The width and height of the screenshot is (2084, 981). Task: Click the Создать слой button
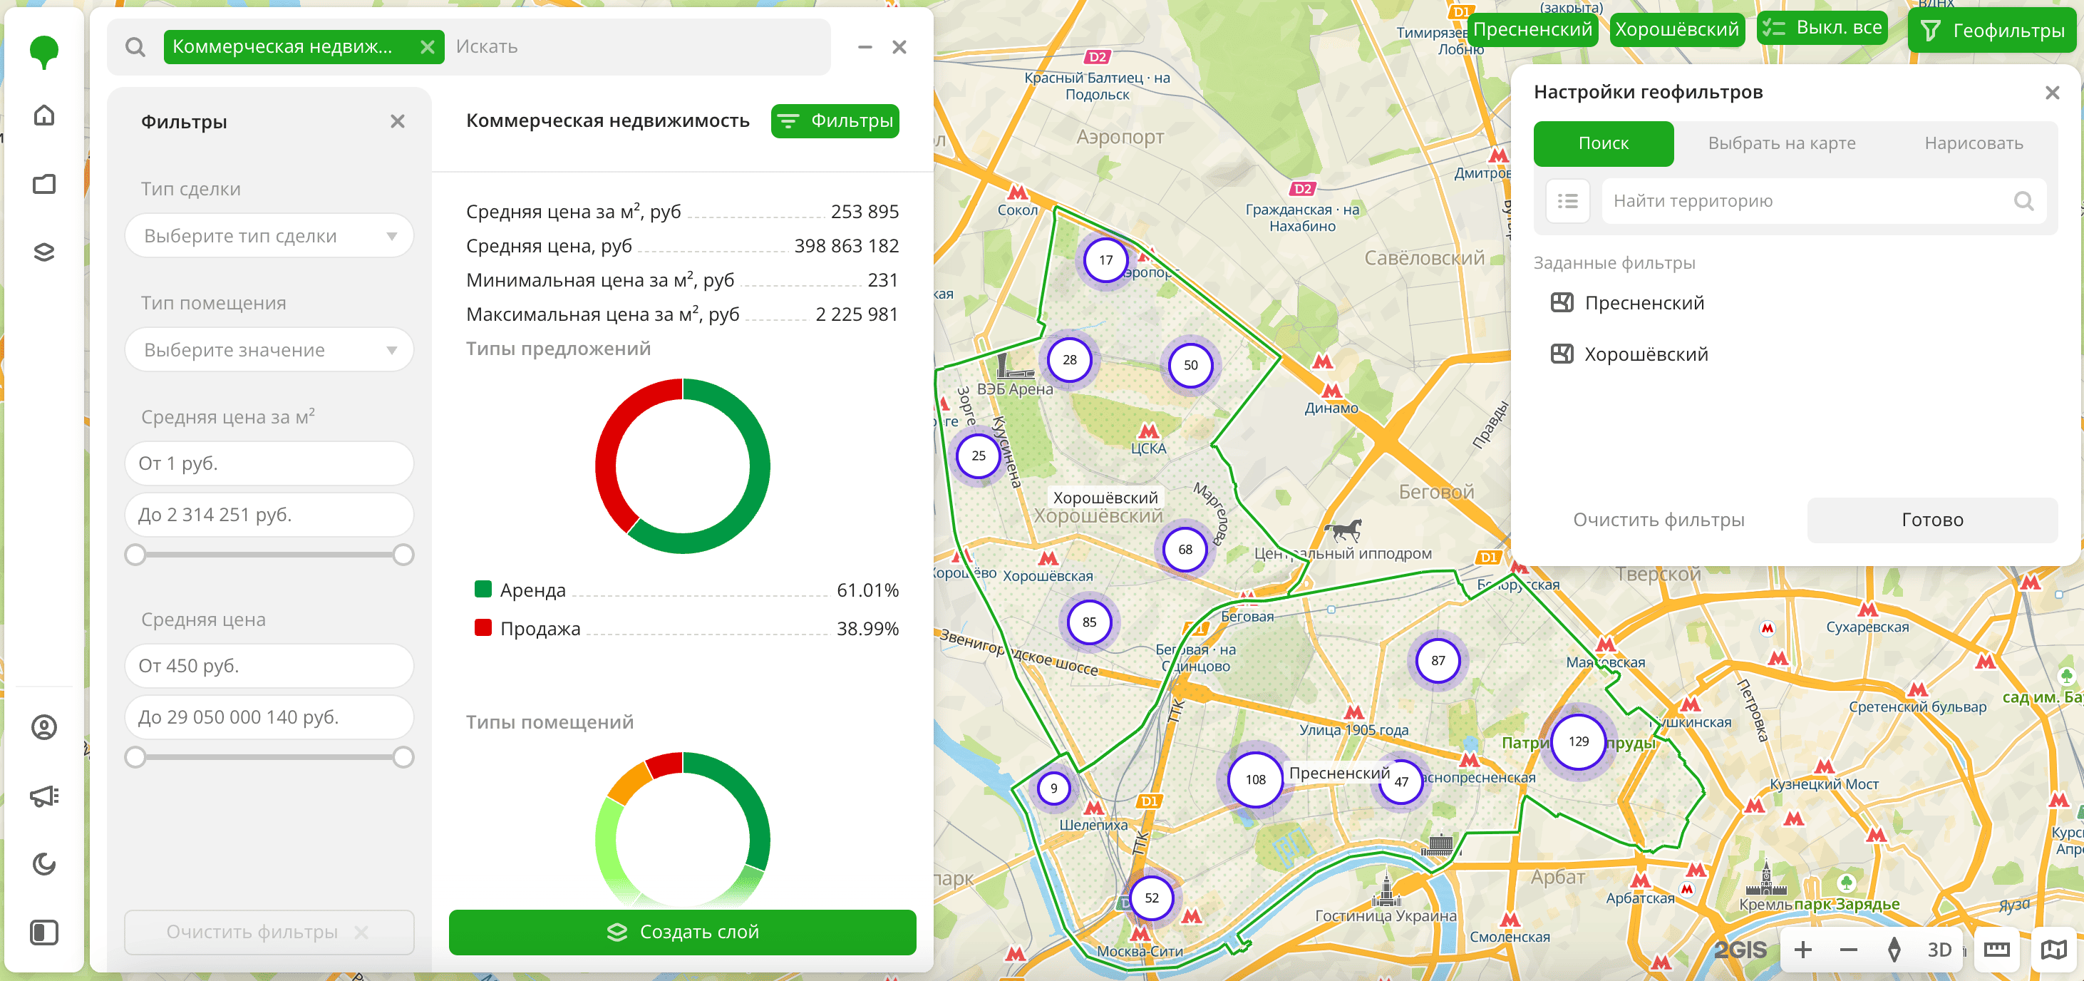[x=682, y=933]
